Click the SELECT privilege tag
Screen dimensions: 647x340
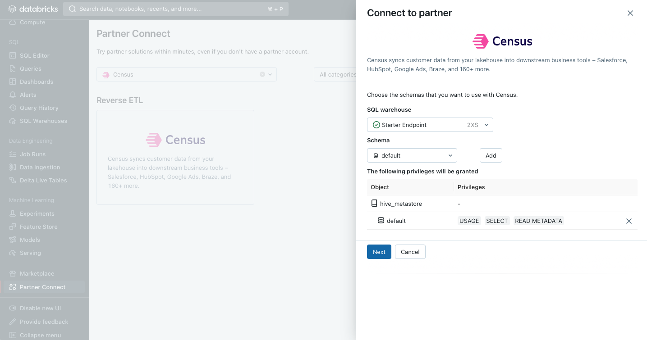point(497,221)
